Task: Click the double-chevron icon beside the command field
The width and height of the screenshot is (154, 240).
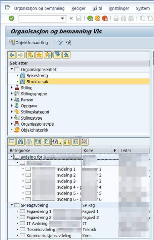Action: (71, 18)
